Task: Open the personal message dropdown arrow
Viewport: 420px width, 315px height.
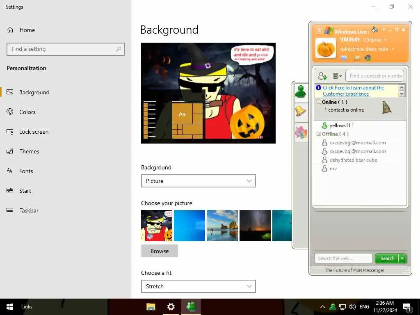Action: click(393, 49)
